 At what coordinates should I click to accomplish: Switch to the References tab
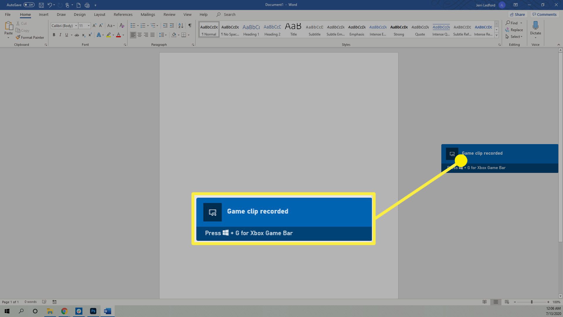123,14
